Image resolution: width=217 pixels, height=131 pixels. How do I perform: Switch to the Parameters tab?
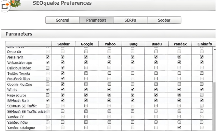coord(96,20)
